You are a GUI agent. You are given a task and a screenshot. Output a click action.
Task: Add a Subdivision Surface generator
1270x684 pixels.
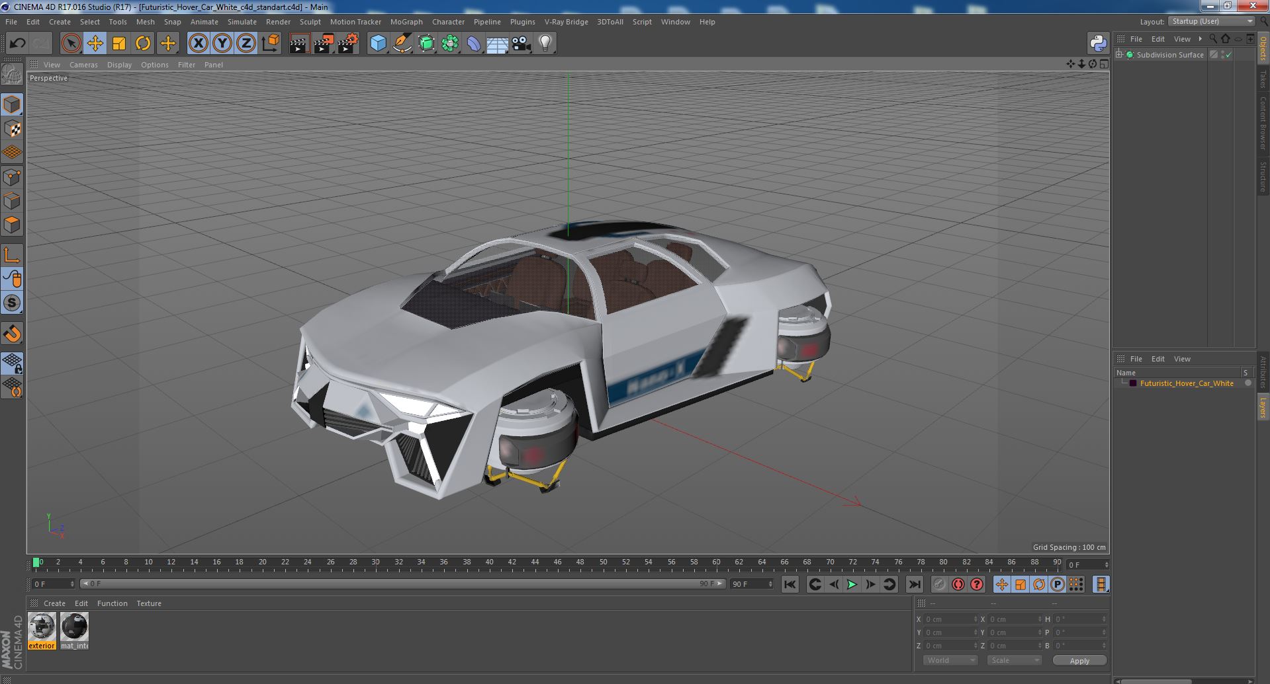click(x=426, y=44)
